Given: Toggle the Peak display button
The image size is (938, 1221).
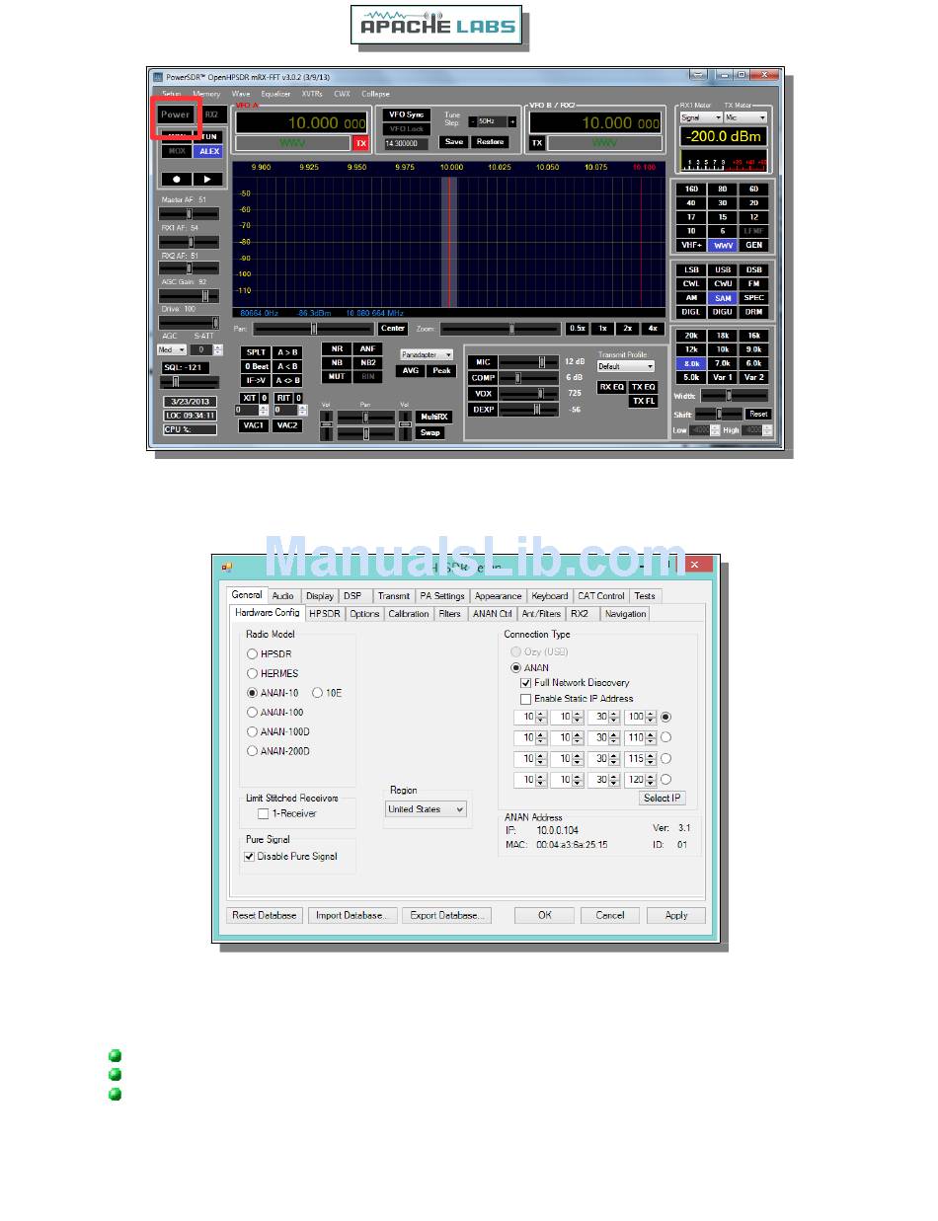Looking at the screenshot, I should 441,371.
